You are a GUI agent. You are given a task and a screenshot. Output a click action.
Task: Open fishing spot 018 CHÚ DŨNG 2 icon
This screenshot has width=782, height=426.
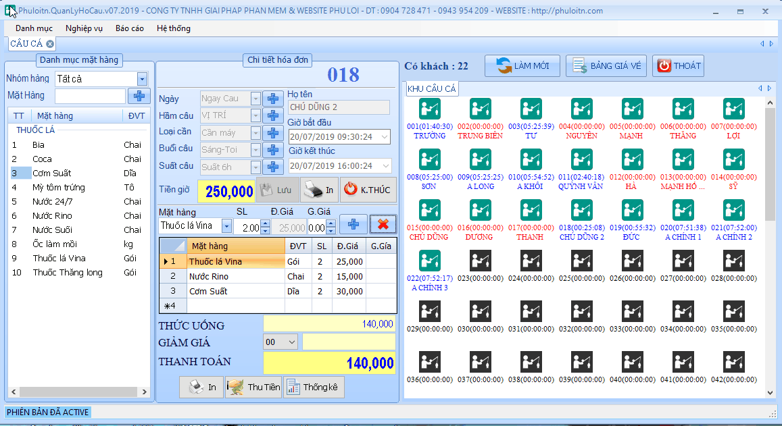click(581, 210)
